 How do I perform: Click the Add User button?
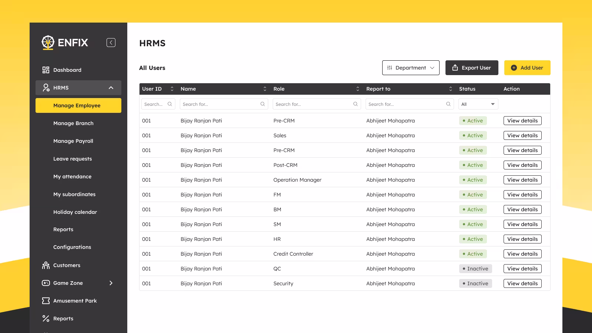coord(527,68)
